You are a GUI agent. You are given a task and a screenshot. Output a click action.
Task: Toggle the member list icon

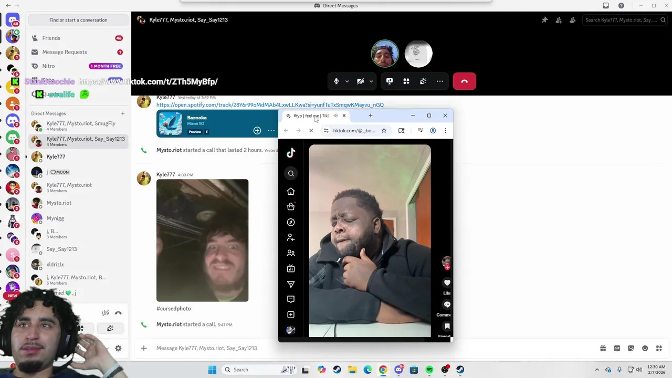(x=572, y=20)
